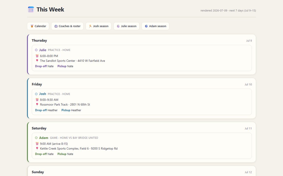Click the Sunday day heading
The image size is (283, 176).
38,172
